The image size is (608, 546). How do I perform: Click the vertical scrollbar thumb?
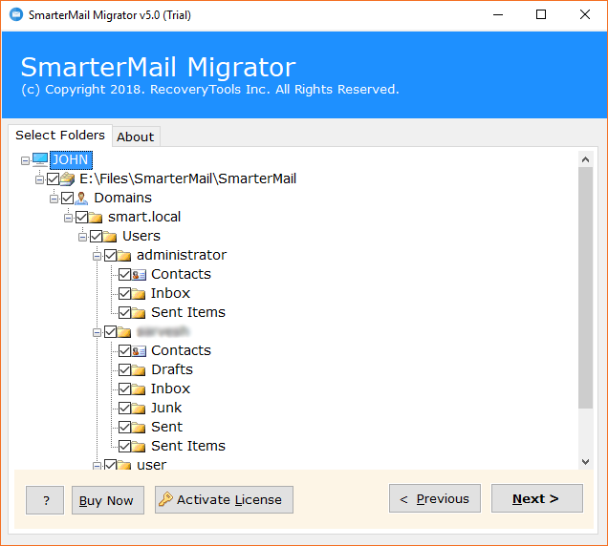point(585,287)
